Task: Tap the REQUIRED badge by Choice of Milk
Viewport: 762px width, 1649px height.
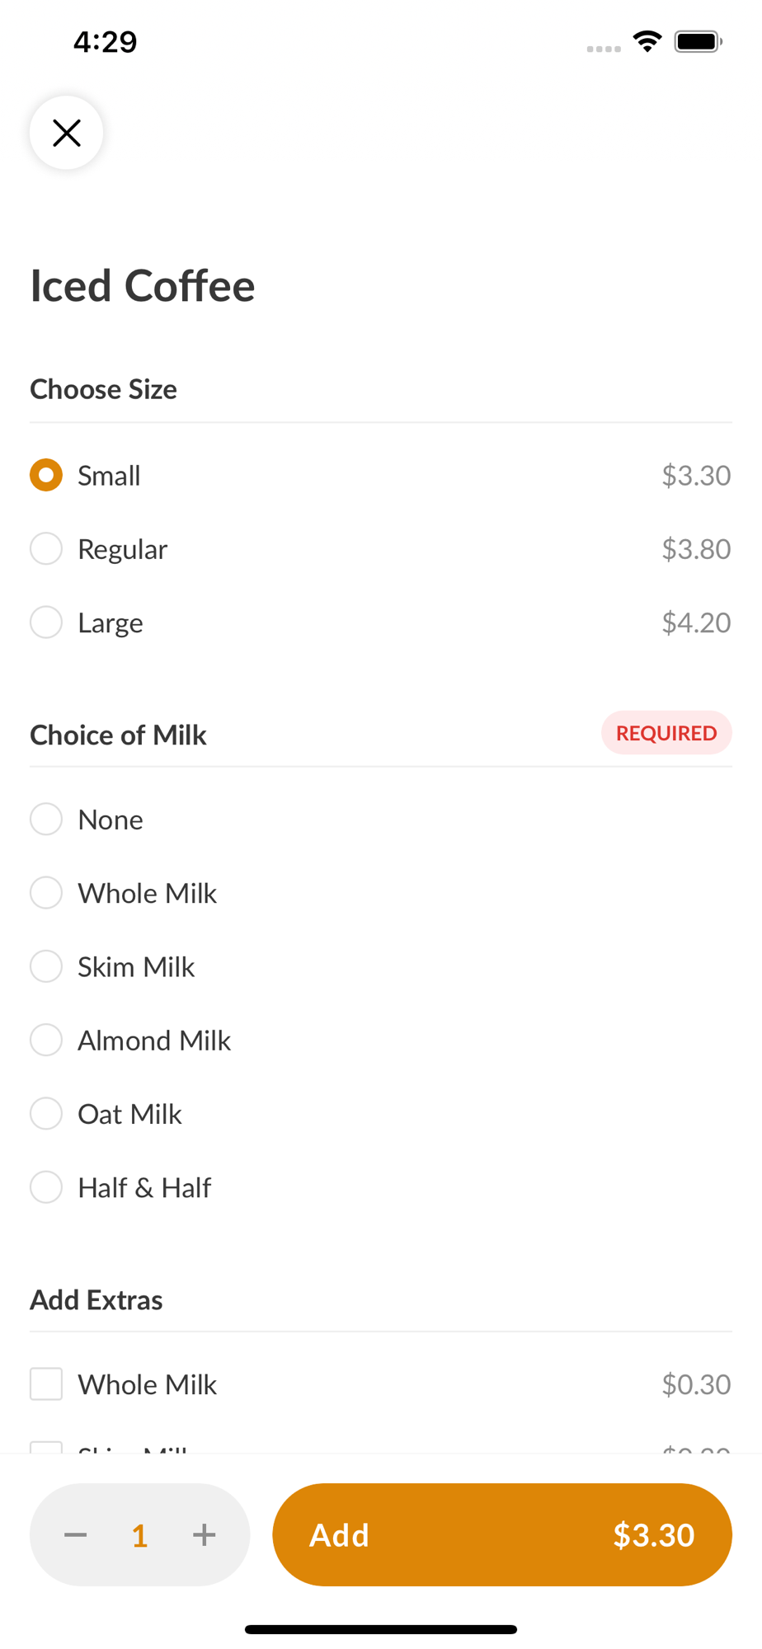Action: point(666,733)
